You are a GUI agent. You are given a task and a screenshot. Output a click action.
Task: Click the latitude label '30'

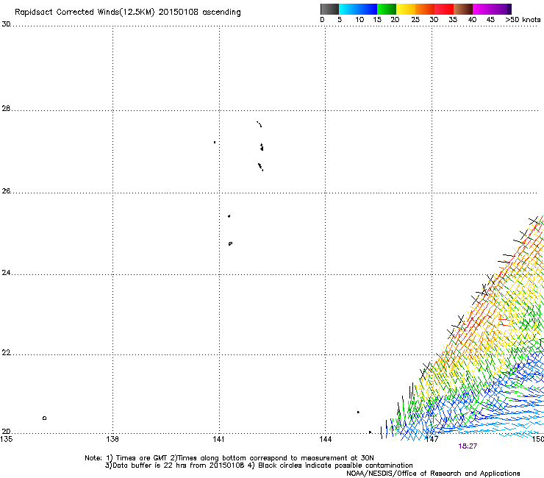6,24
